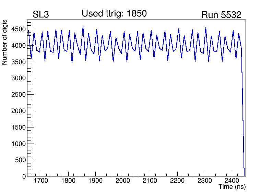Click the 4500 y-axis tick label
Screen dimensions: 273x196
(19, 29)
